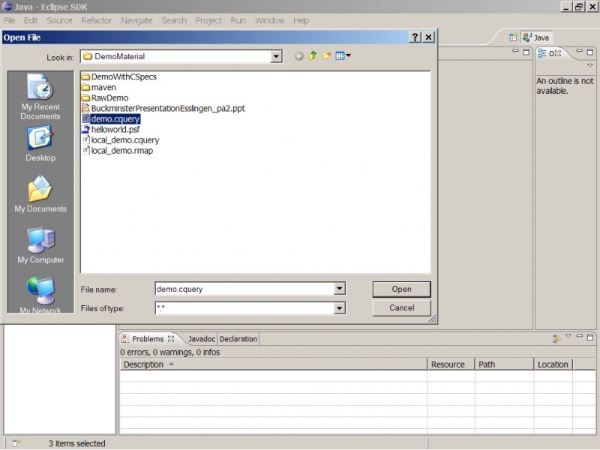Open the Source menu
600x450 pixels.
tap(59, 21)
